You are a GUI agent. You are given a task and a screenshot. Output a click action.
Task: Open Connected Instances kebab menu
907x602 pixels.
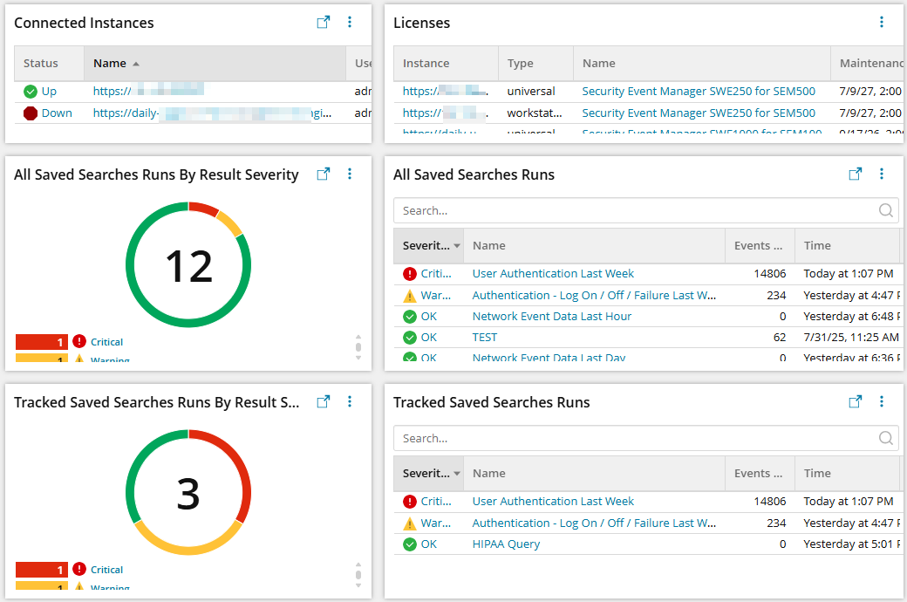pos(350,23)
